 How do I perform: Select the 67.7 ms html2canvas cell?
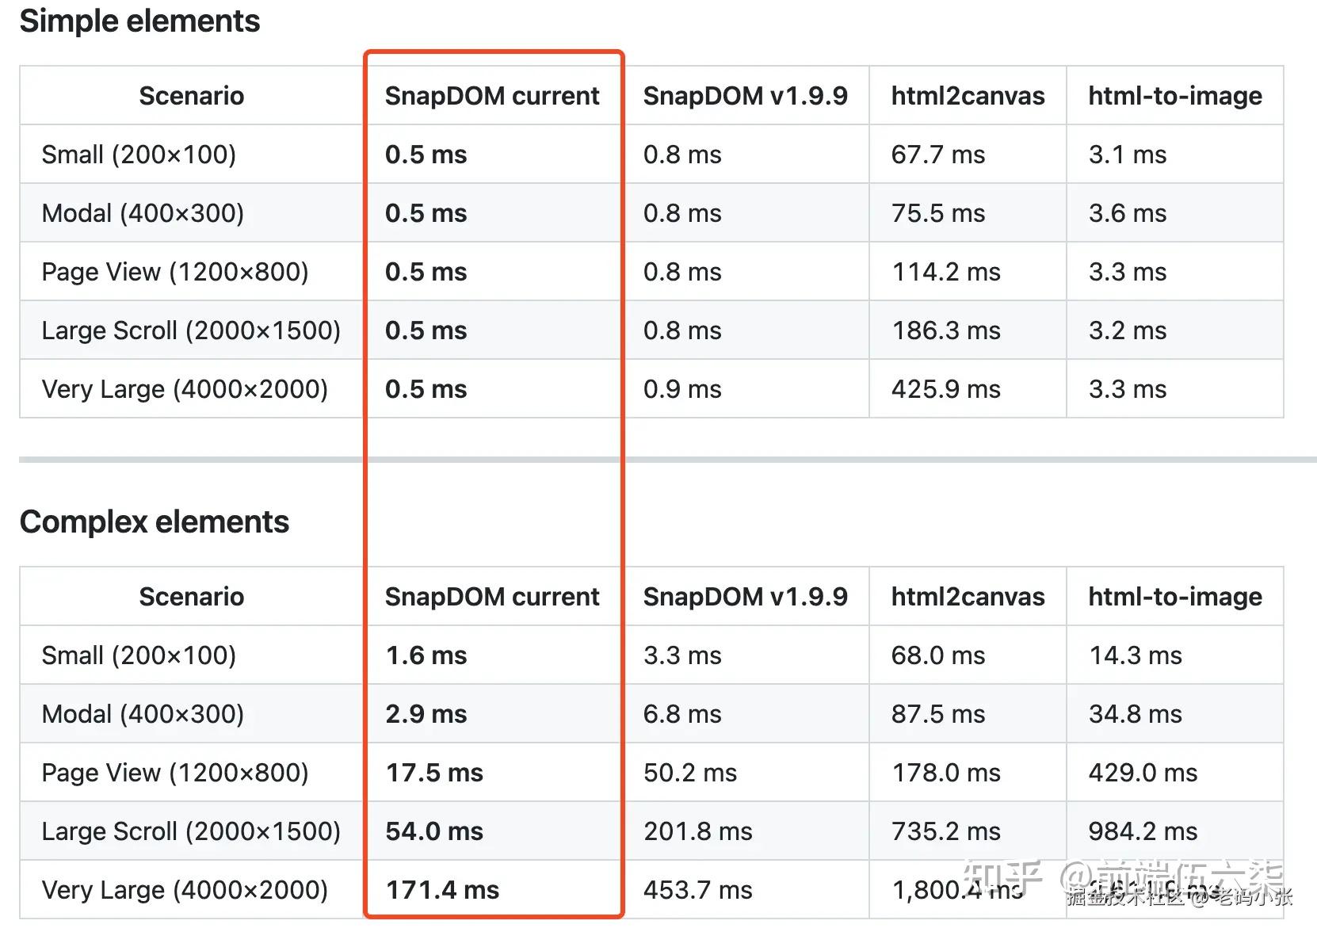click(x=937, y=155)
